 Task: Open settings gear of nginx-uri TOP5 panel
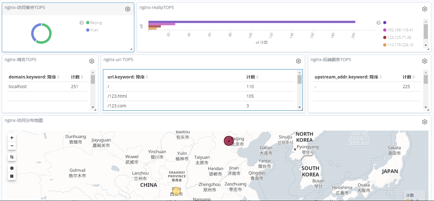(299, 61)
